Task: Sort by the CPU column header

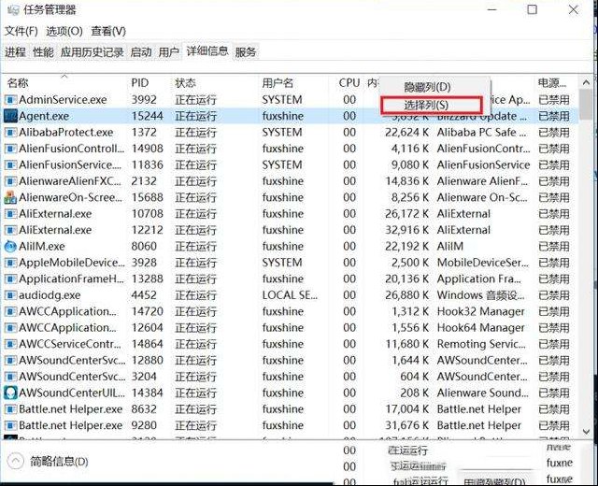Action: pyautogui.click(x=349, y=83)
